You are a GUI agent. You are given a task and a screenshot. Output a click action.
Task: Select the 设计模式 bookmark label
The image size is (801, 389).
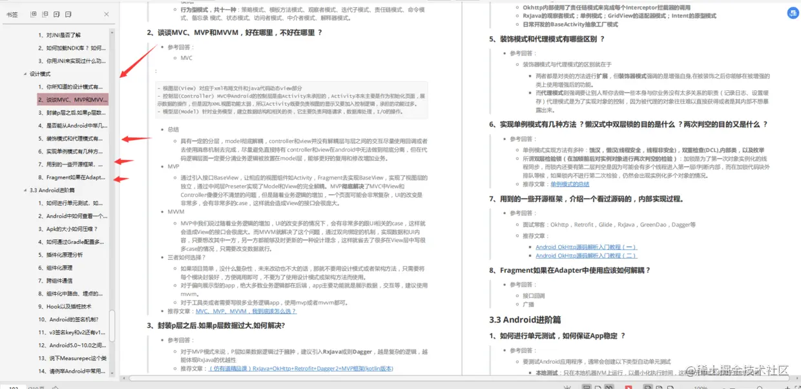coord(40,74)
